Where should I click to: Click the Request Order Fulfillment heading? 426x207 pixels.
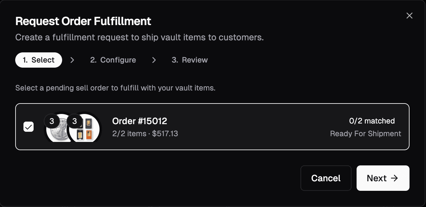(83, 21)
